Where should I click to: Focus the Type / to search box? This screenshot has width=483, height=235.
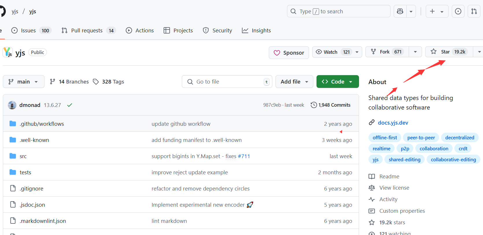pos(338,11)
